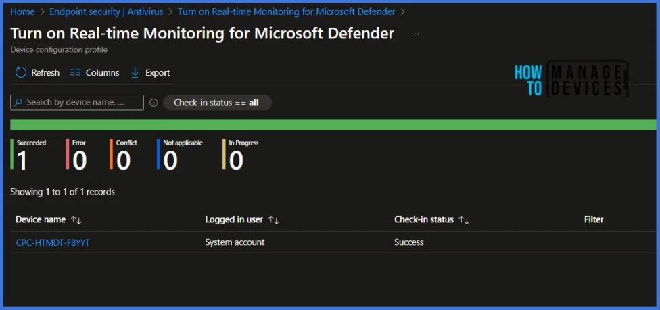Click Showing 1 to 1 of 1 records text

62,192
